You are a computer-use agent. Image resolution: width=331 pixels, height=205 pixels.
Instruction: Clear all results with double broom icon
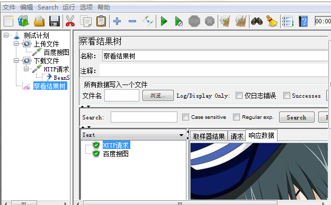click(x=241, y=21)
